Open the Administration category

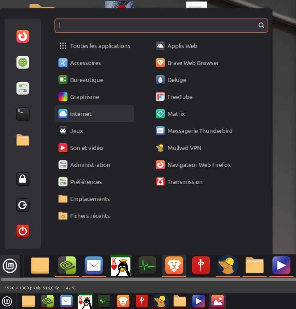coord(94,165)
